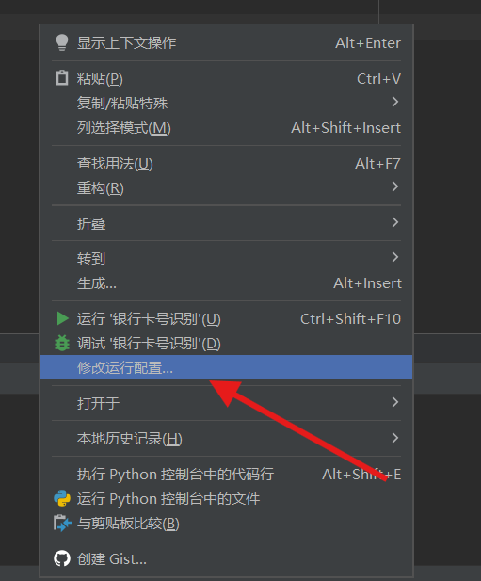Click the green debug bug icon
The width and height of the screenshot is (481, 581).
click(x=62, y=343)
